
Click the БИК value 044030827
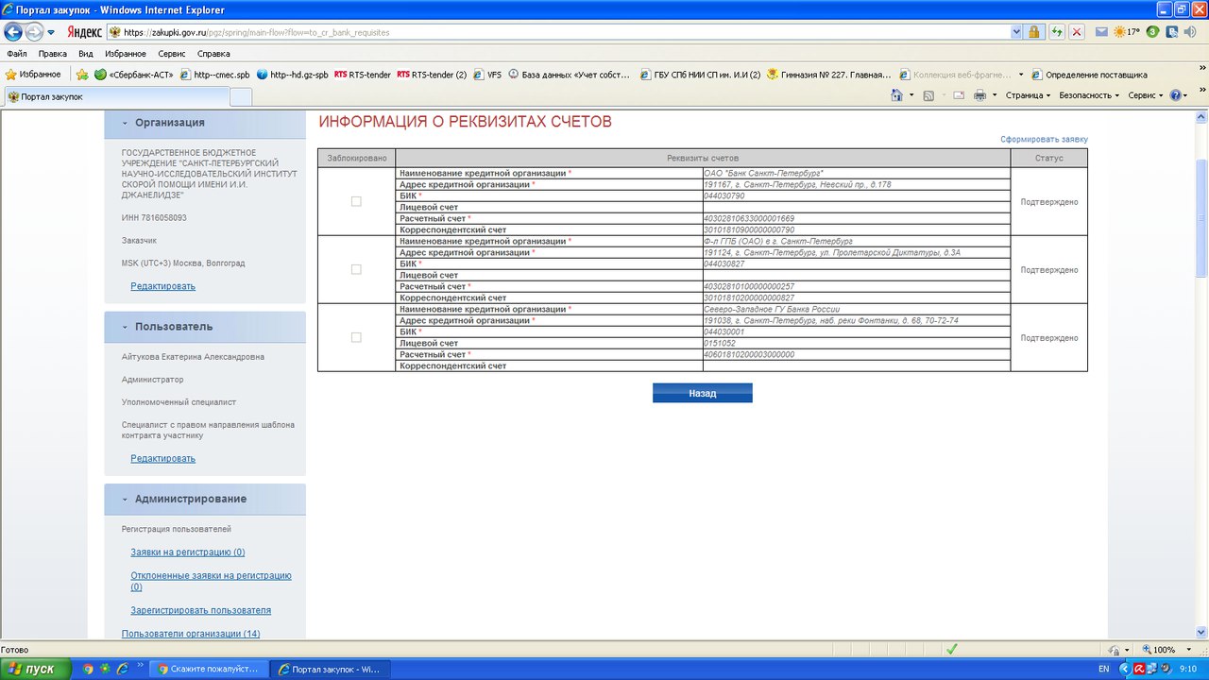click(724, 264)
